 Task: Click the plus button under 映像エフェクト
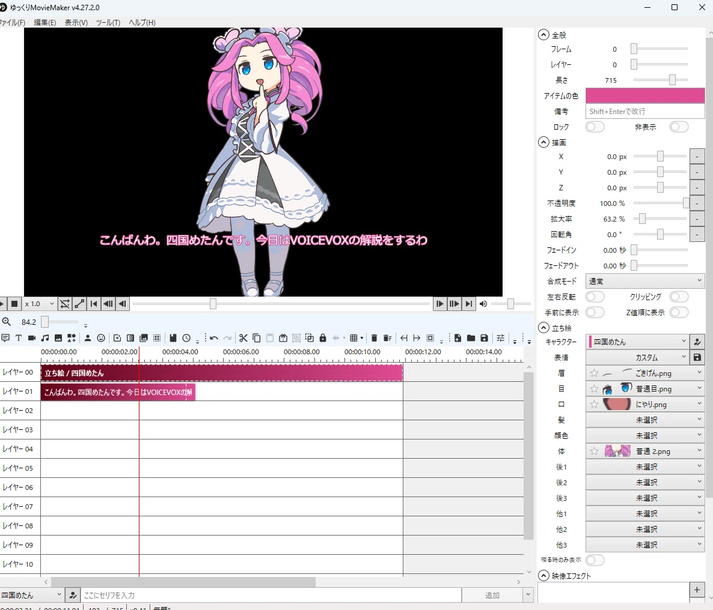pos(697,590)
